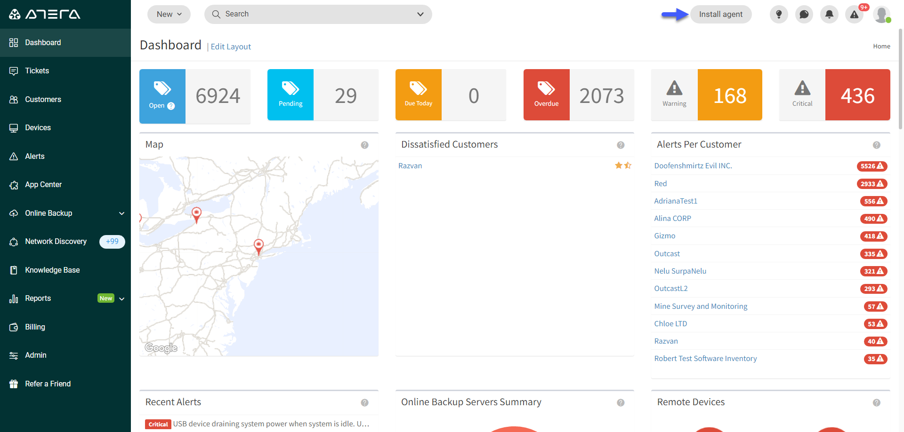Click the Edit Layout link

[231, 47]
